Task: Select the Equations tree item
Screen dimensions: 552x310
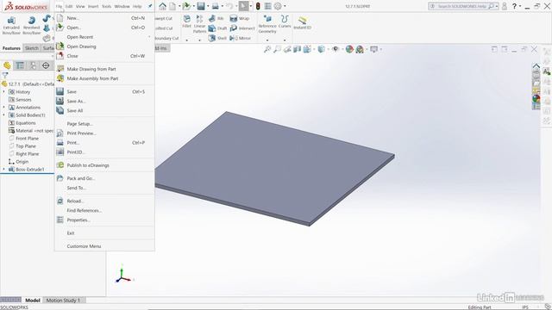Action: click(x=22, y=122)
